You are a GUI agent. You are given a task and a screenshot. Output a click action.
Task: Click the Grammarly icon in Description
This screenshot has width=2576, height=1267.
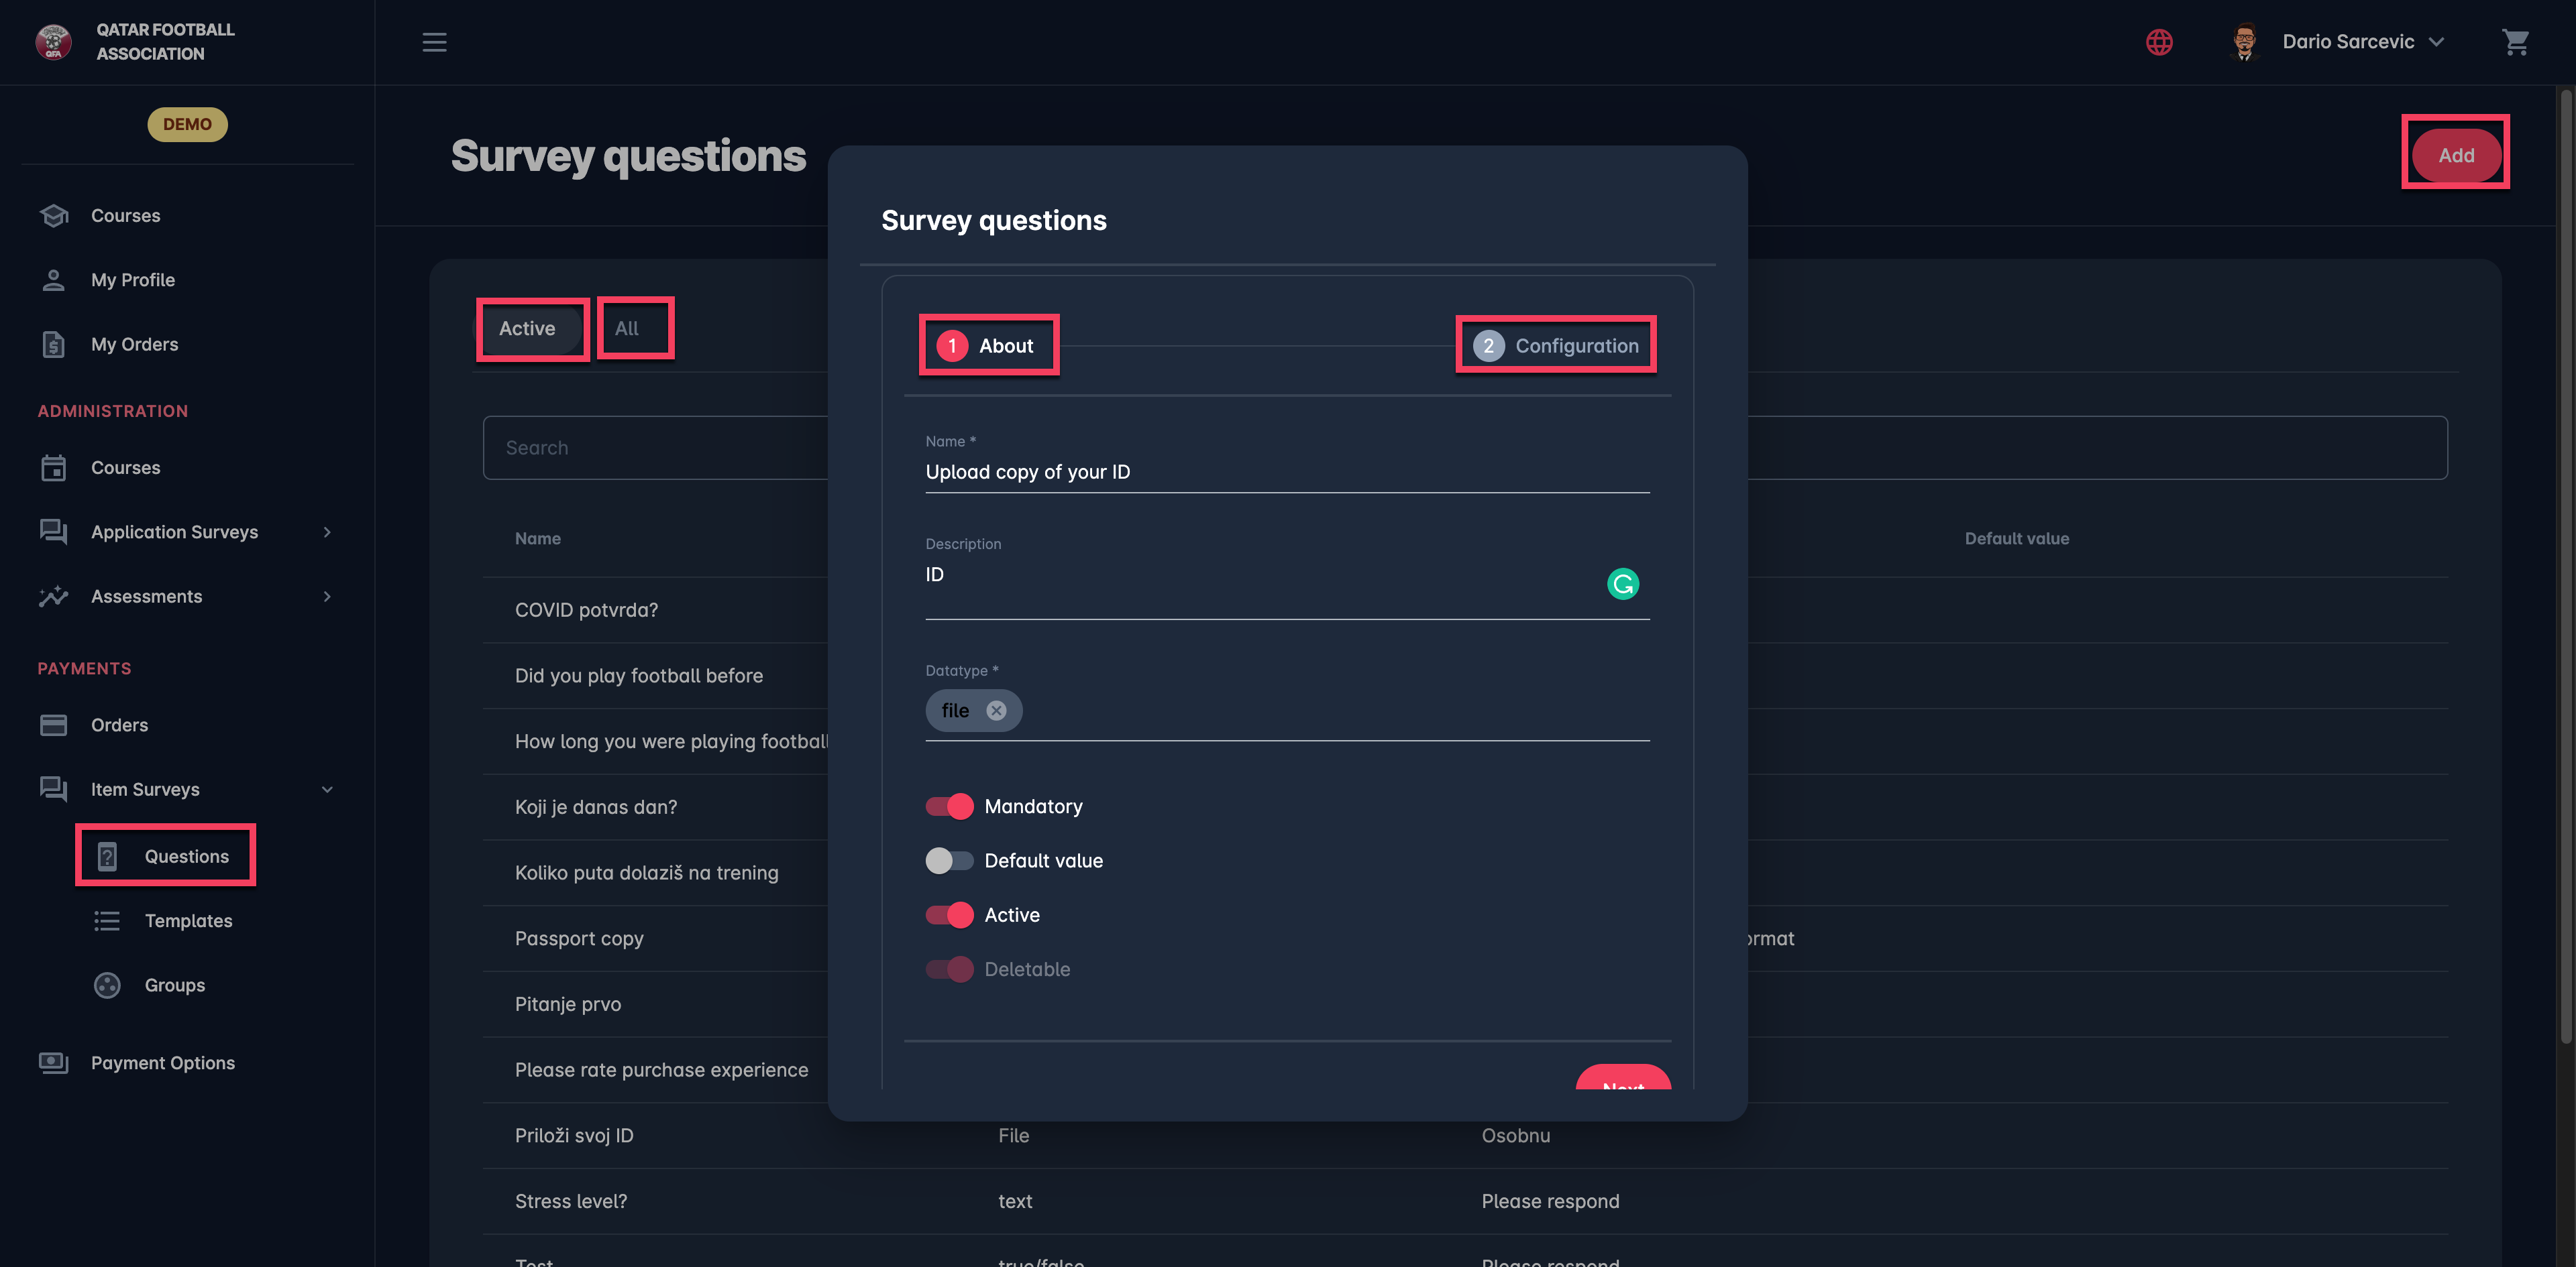(1622, 583)
